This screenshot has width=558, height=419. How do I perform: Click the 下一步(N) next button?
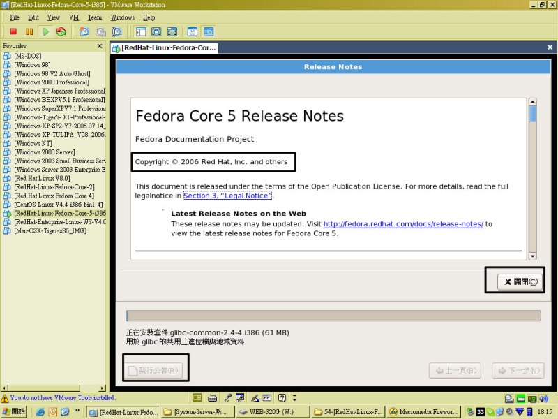(x=518, y=371)
